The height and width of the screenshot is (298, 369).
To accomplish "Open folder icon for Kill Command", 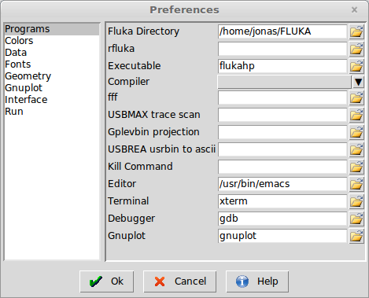I will point(356,167).
